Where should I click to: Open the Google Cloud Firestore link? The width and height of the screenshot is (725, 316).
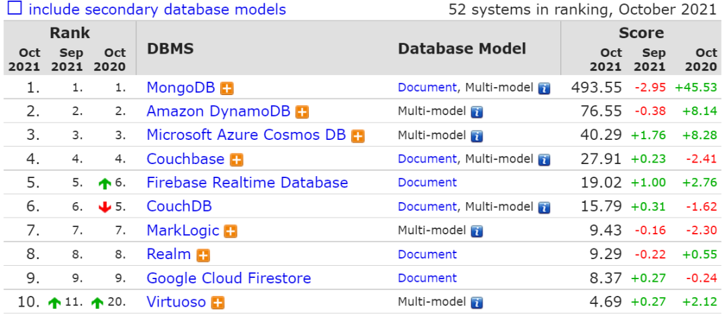[x=228, y=278]
